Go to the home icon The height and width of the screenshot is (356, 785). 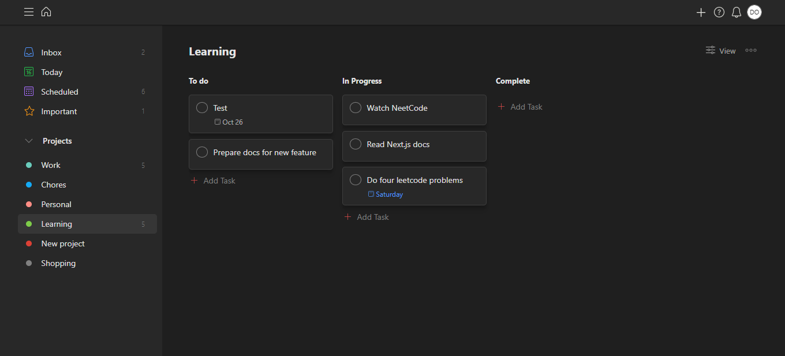pyautogui.click(x=46, y=12)
